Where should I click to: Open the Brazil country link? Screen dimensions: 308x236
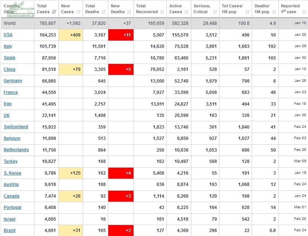10,231
